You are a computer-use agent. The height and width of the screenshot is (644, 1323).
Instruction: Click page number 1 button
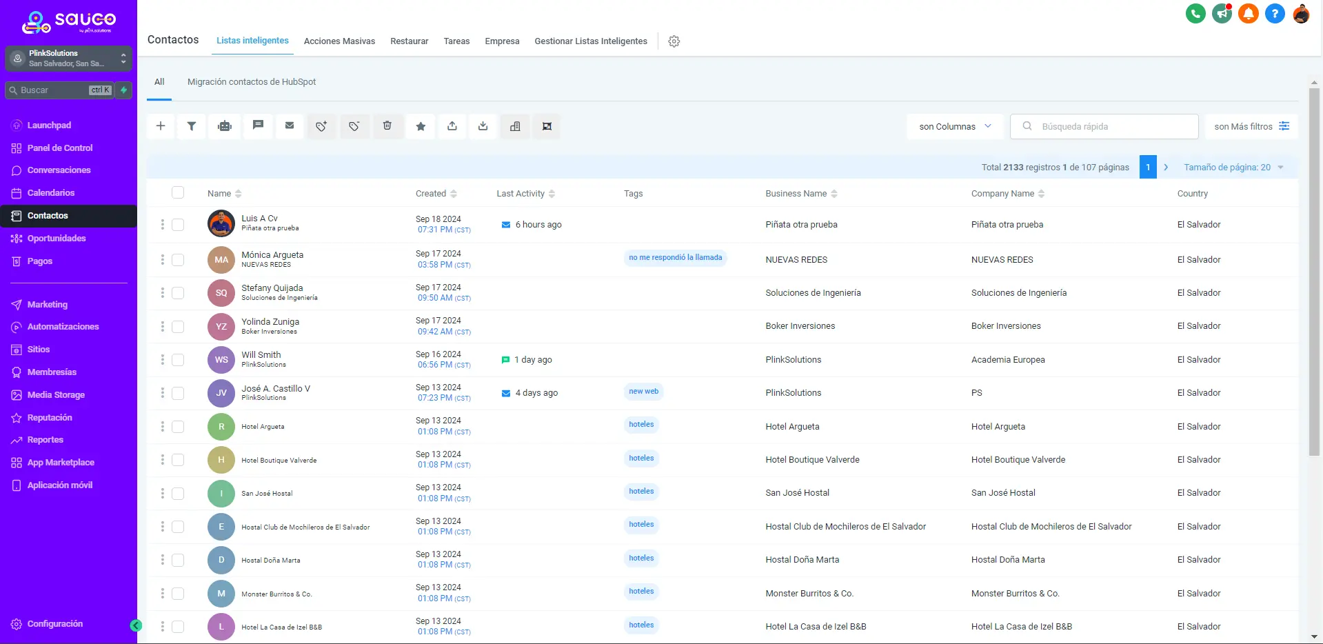click(x=1148, y=168)
